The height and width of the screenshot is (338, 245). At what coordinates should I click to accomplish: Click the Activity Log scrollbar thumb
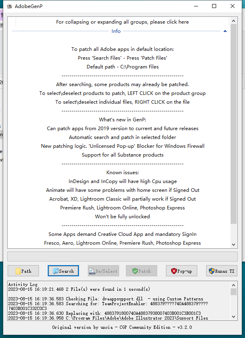point(233,292)
